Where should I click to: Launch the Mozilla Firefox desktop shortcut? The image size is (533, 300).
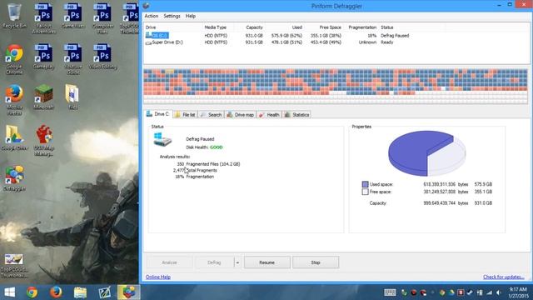(14, 100)
